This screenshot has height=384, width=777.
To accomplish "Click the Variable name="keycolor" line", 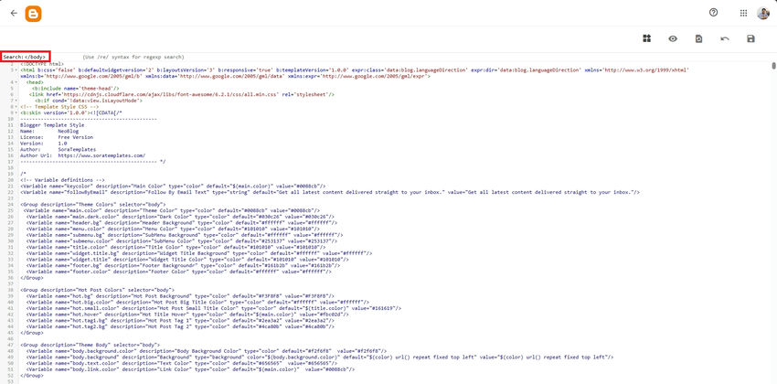I will coord(173,186).
